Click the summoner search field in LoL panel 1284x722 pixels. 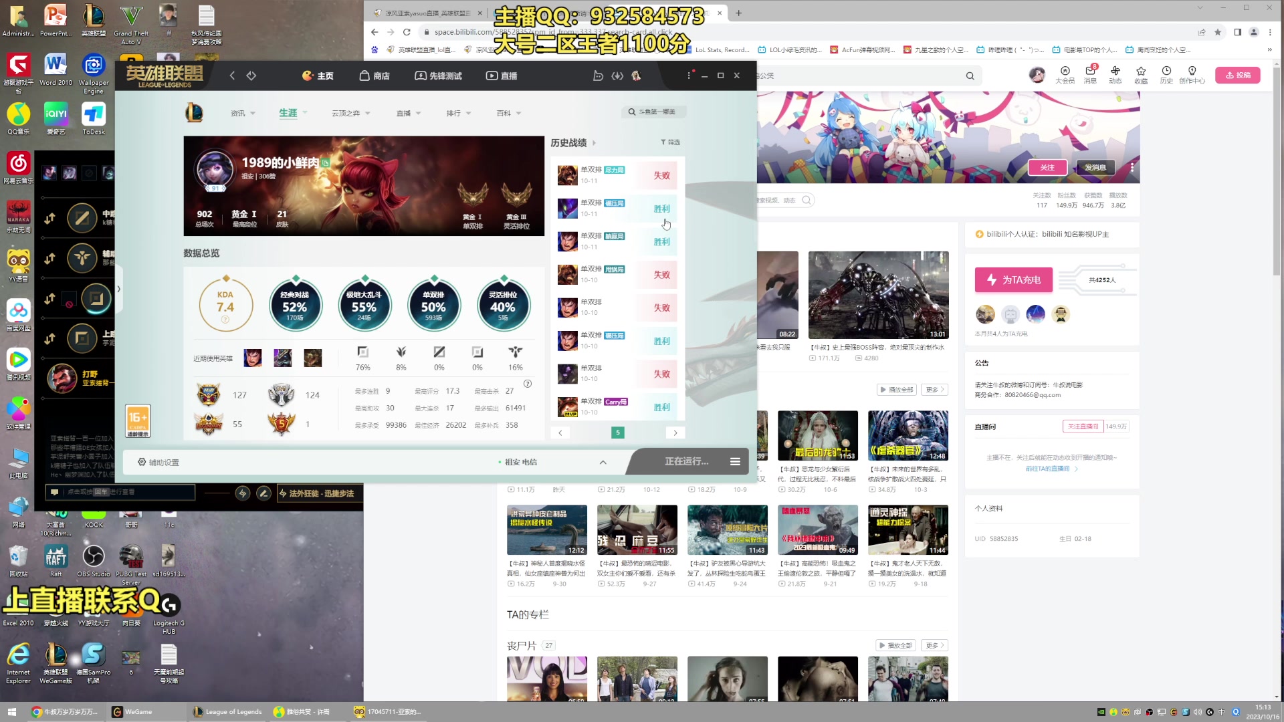point(654,112)
